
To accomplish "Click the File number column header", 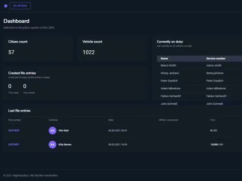I will (15, 120).
